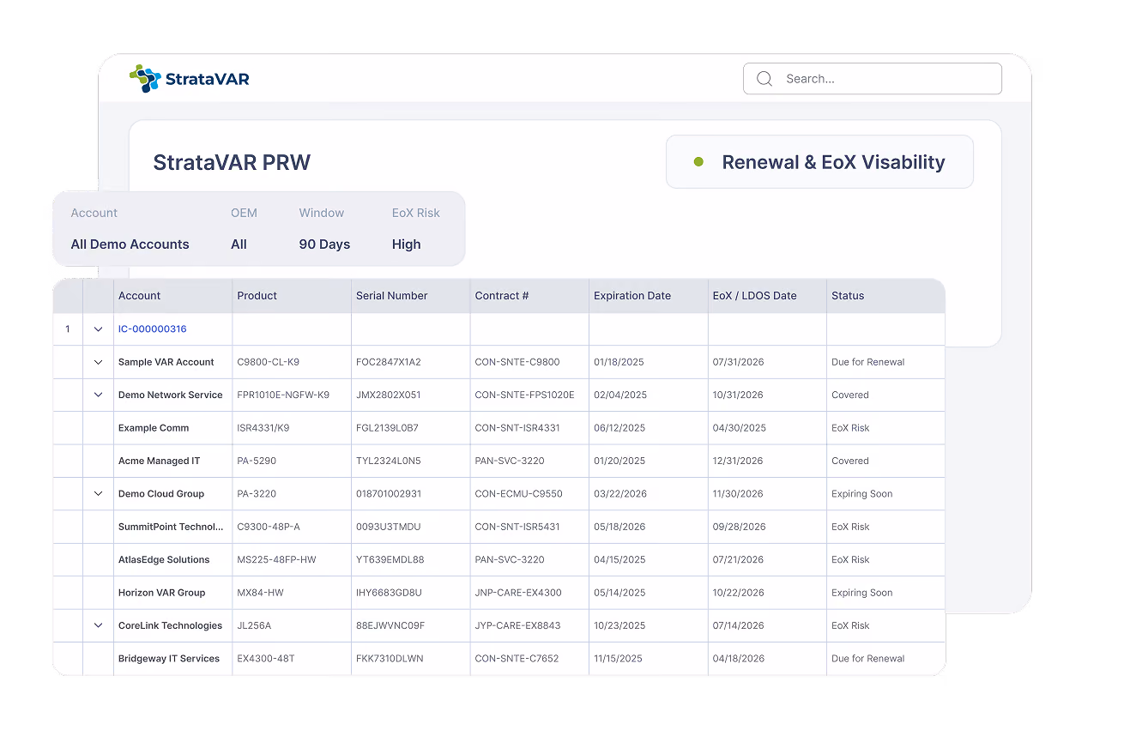Click serial number 0093U3TMDU
Viewport: 1130px width, 754px height.
(x=388, y=527)
